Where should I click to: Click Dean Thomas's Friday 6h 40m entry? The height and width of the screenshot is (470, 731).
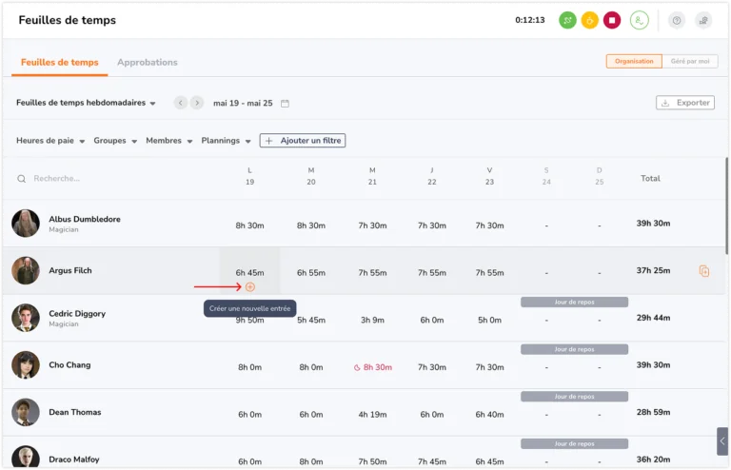click(x=489, y=414)
